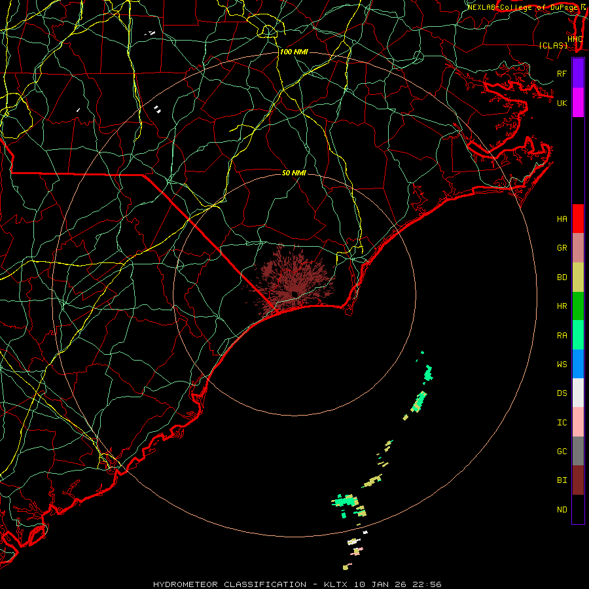
Task: Click the yellow BD legend swatch
Action: [578, 277]
